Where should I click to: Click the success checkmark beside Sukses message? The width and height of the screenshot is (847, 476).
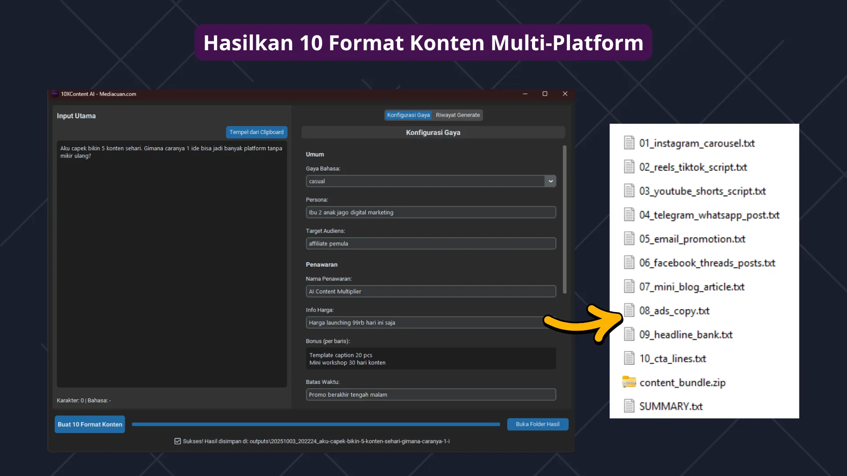point(178,441)
